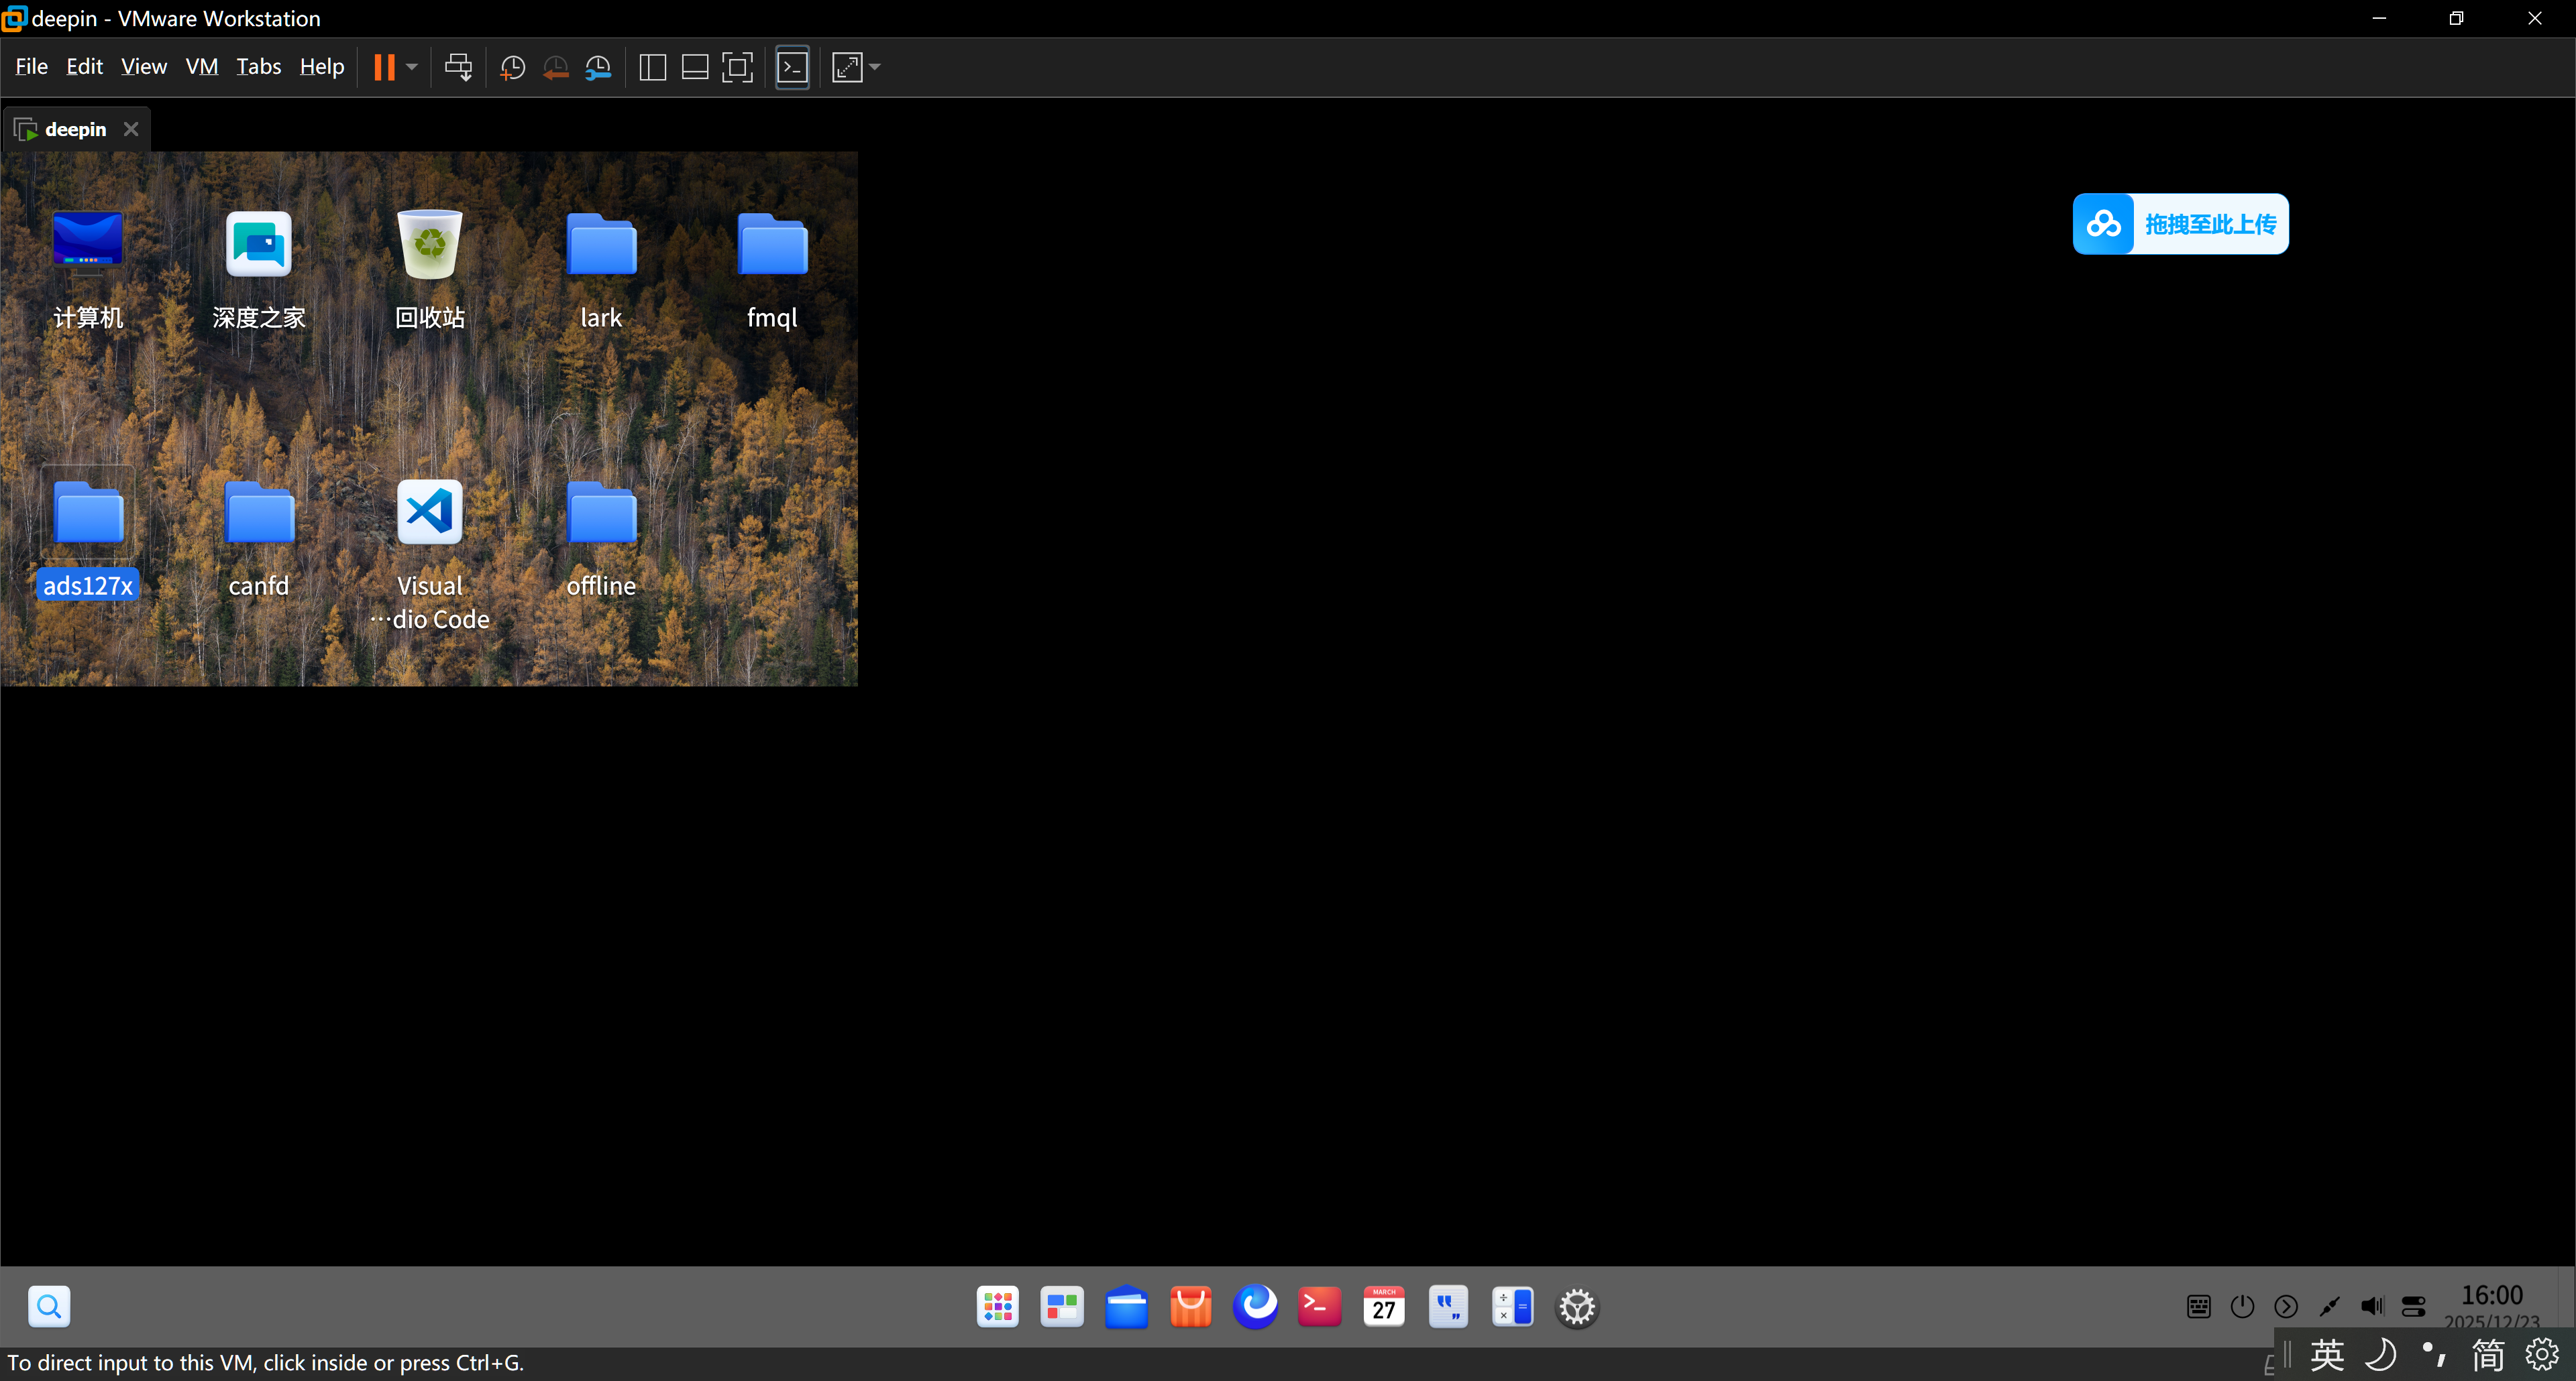Image resolution: width=2576 pixels, height=1381 pixels.
Task: Open the Edit menu
Action: click(x=84, y=67)
